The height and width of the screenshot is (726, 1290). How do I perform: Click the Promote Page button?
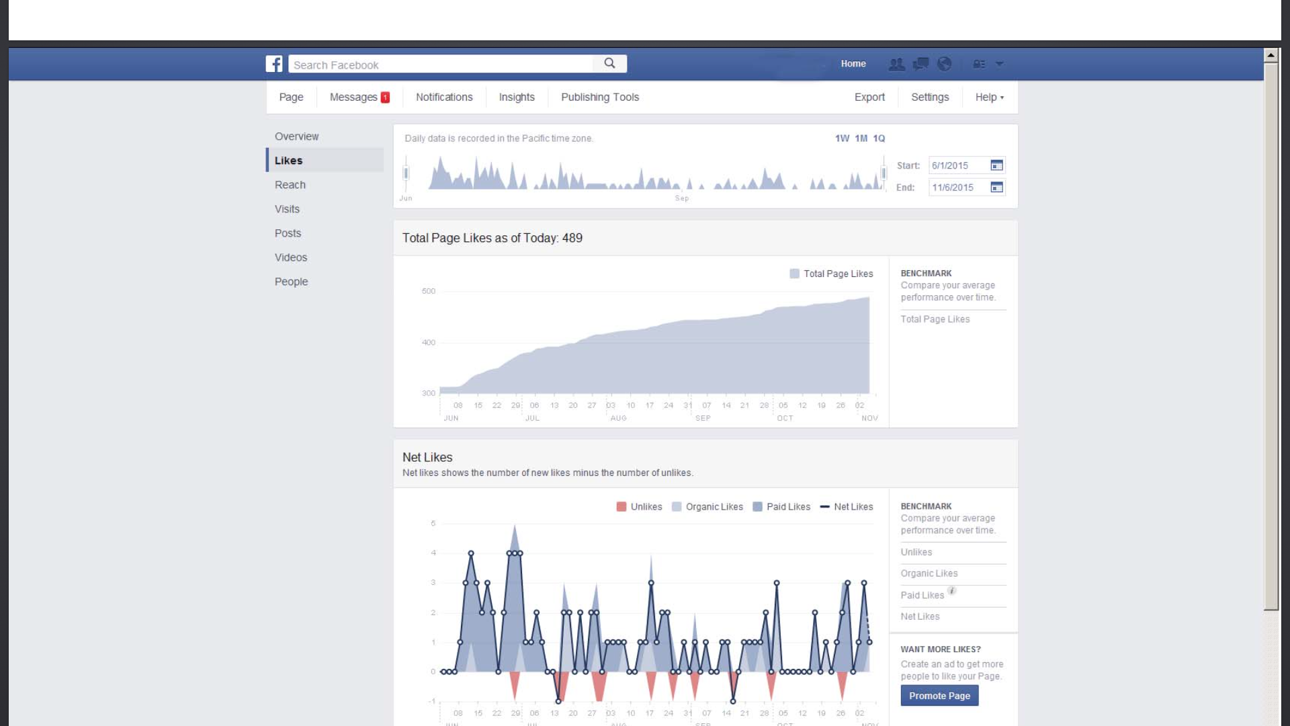(939, 696)
